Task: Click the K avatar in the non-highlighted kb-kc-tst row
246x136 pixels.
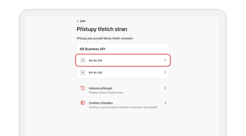Action: (83, 73)
